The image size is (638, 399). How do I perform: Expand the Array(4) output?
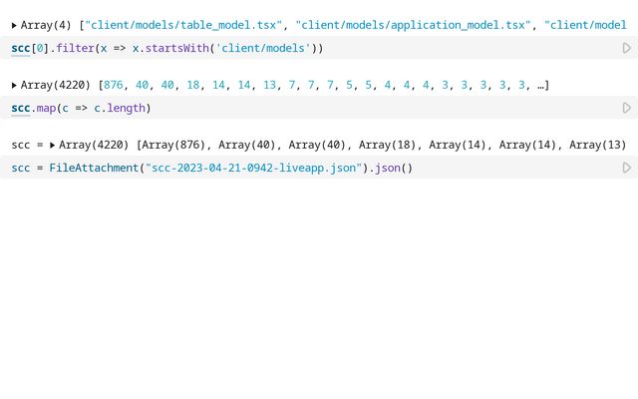point(14,25)
